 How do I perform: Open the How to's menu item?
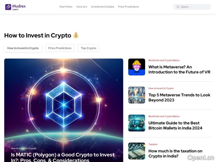[x=82, y=7]
